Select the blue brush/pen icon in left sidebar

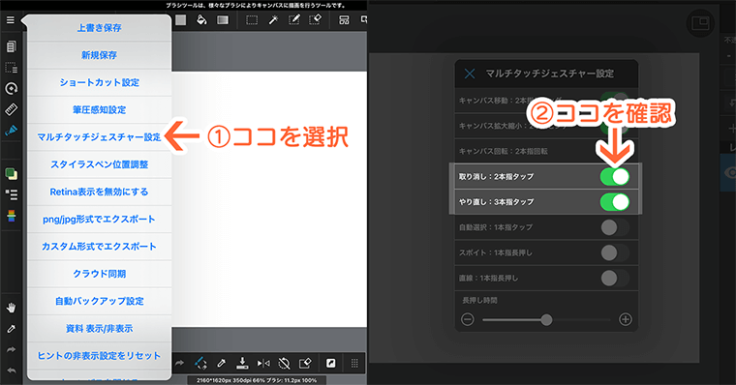(x=12, y=131)
